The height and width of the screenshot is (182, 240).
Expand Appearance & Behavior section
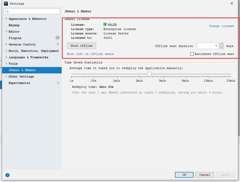click(x=6, y=19)
